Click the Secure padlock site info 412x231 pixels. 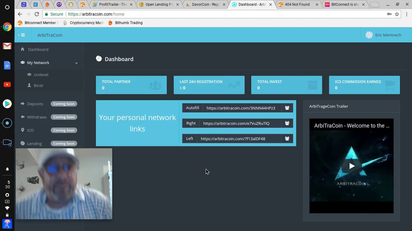[x=54, y=14]
